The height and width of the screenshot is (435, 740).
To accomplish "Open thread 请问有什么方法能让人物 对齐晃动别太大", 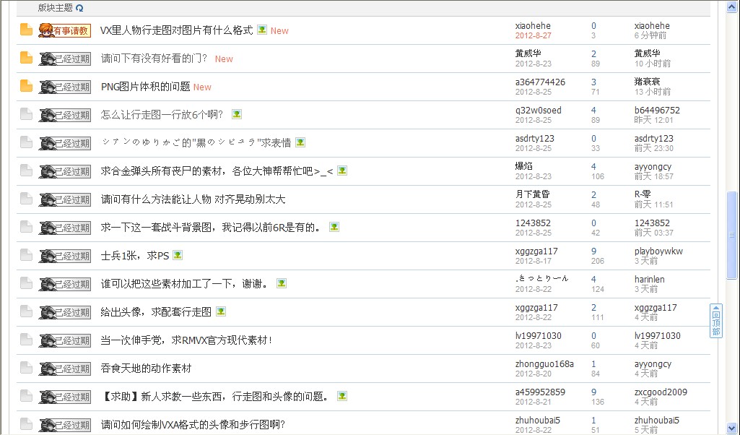I will click(193, 199).
